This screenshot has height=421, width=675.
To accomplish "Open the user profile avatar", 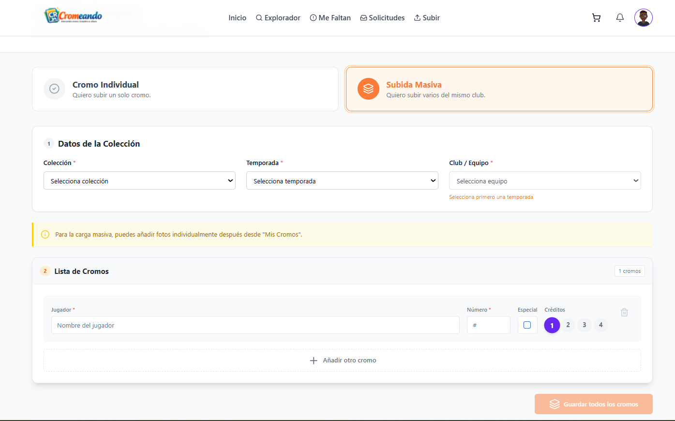I will click(x=643, y=18).
